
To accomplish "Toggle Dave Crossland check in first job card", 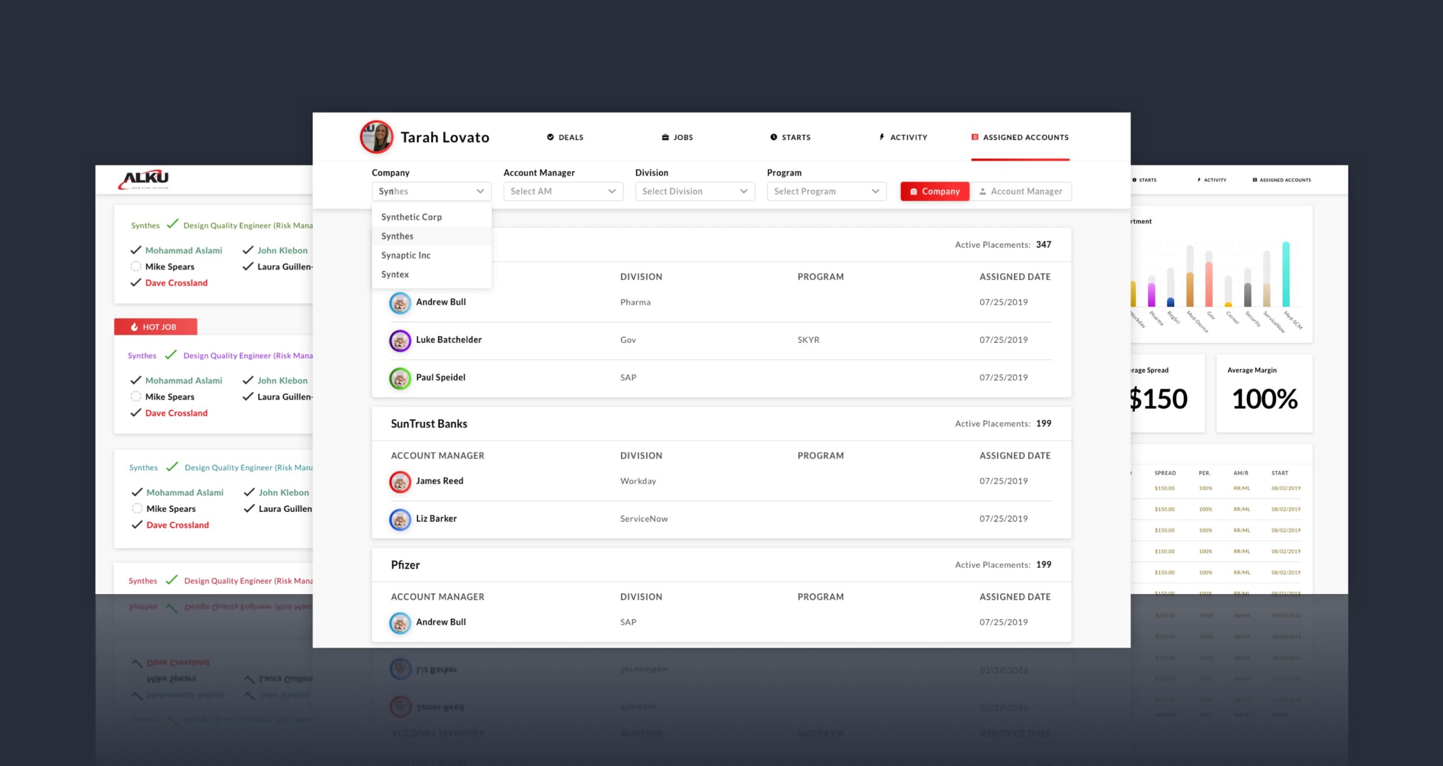I will (x=136, y=283).
